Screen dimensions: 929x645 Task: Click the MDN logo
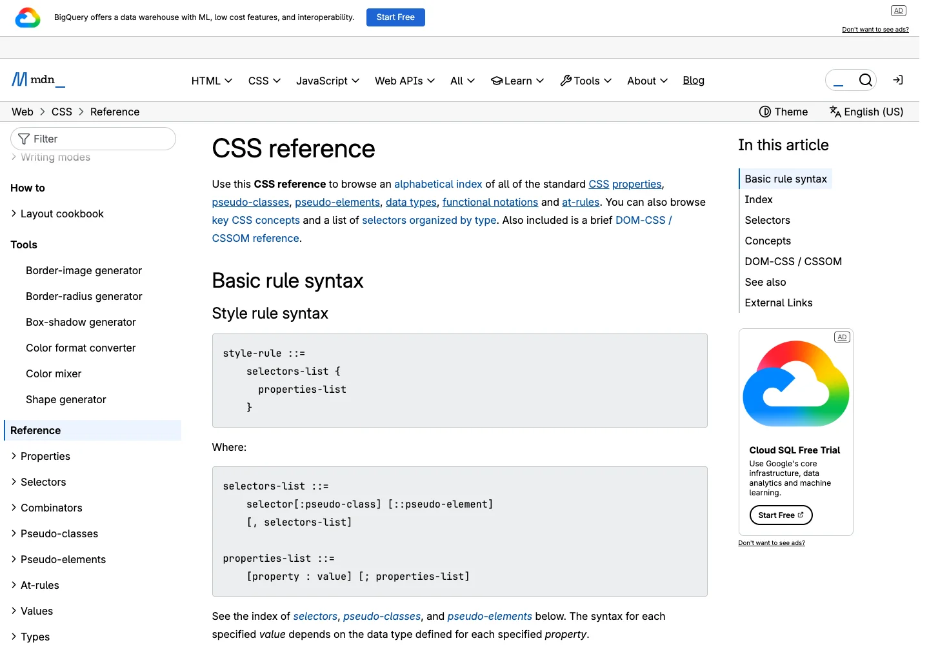pos(38,79)
